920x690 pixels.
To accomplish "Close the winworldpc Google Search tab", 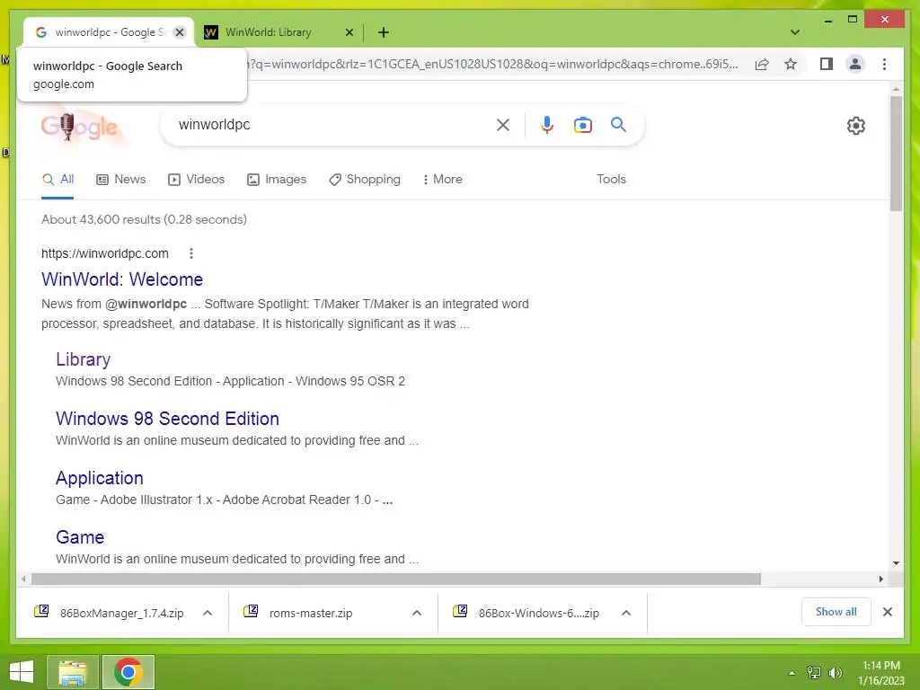I will pyautogui.click(x=180, y=32).
